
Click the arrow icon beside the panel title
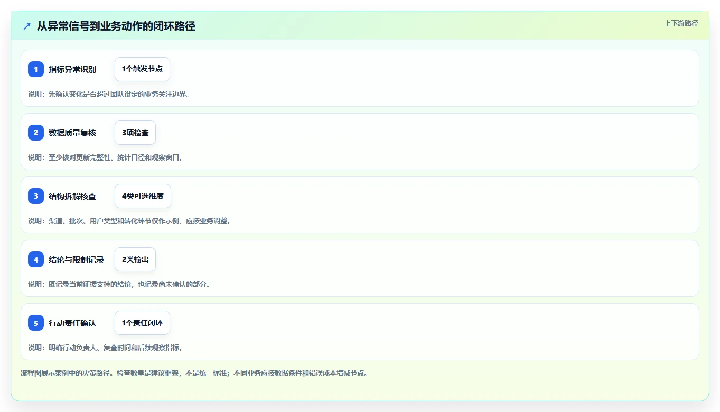(x=27, y=26)
